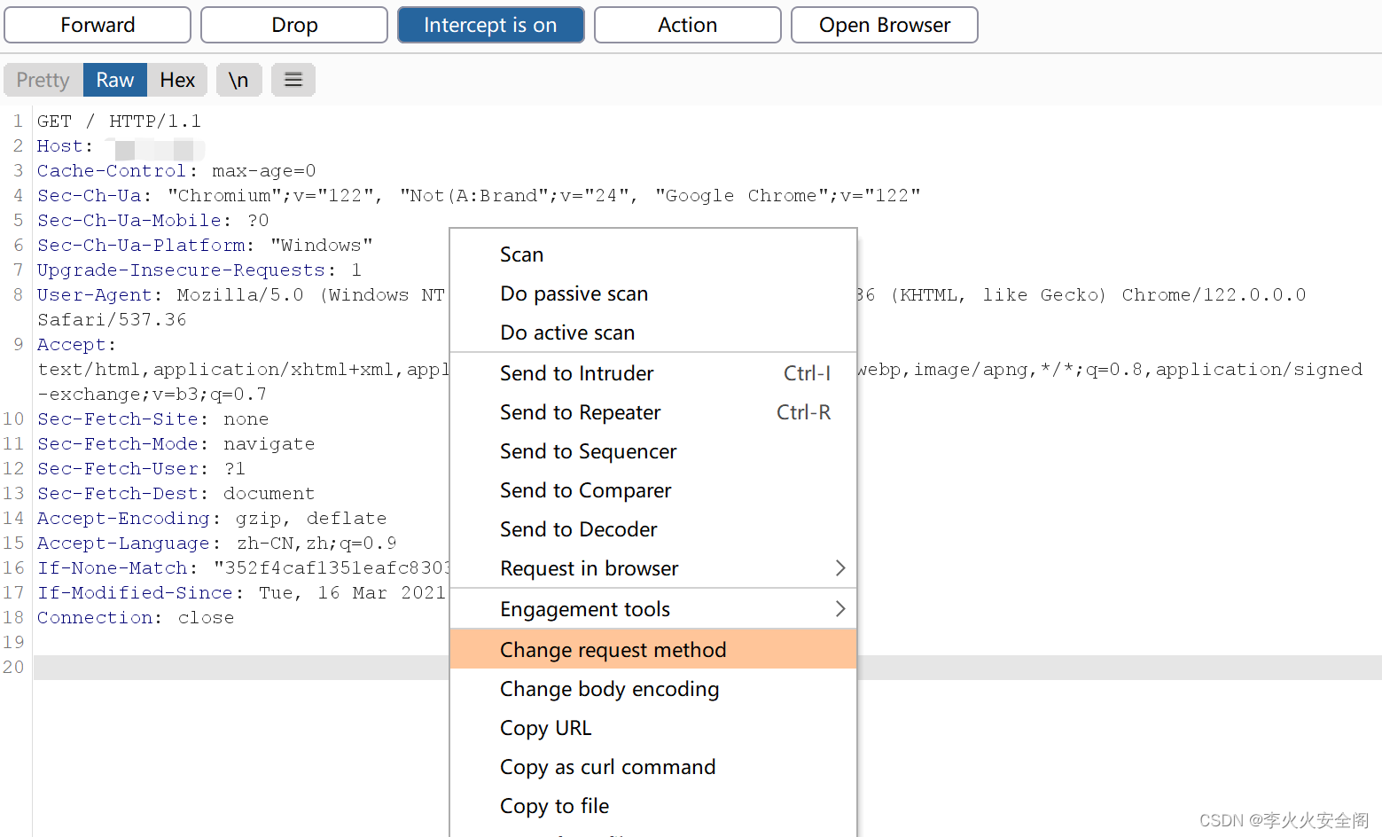This screenshot has height=837, width=1382.
Task: Click the Accept-Encoding header line
Action: click(212, 519)
